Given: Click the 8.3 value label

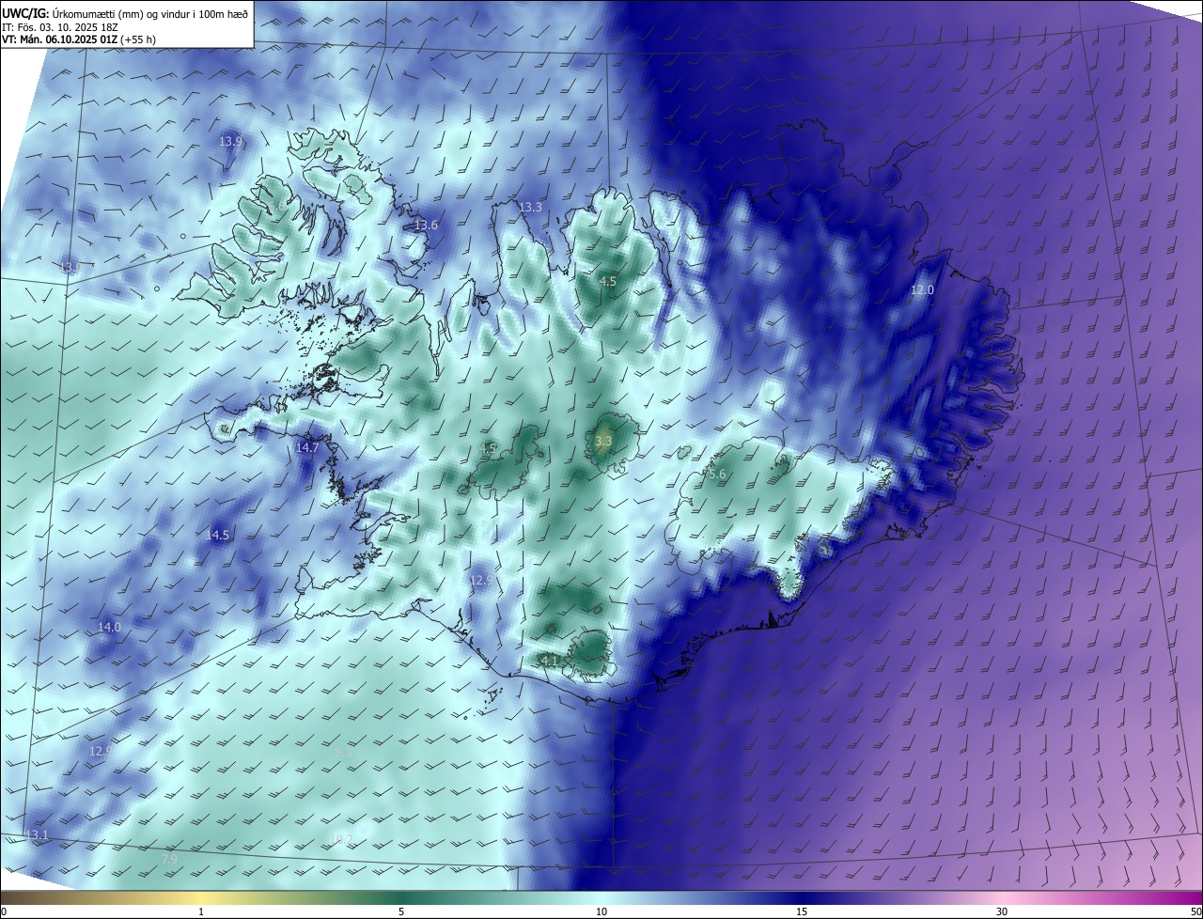Looking at the screenshot, I should click(343, 753).
